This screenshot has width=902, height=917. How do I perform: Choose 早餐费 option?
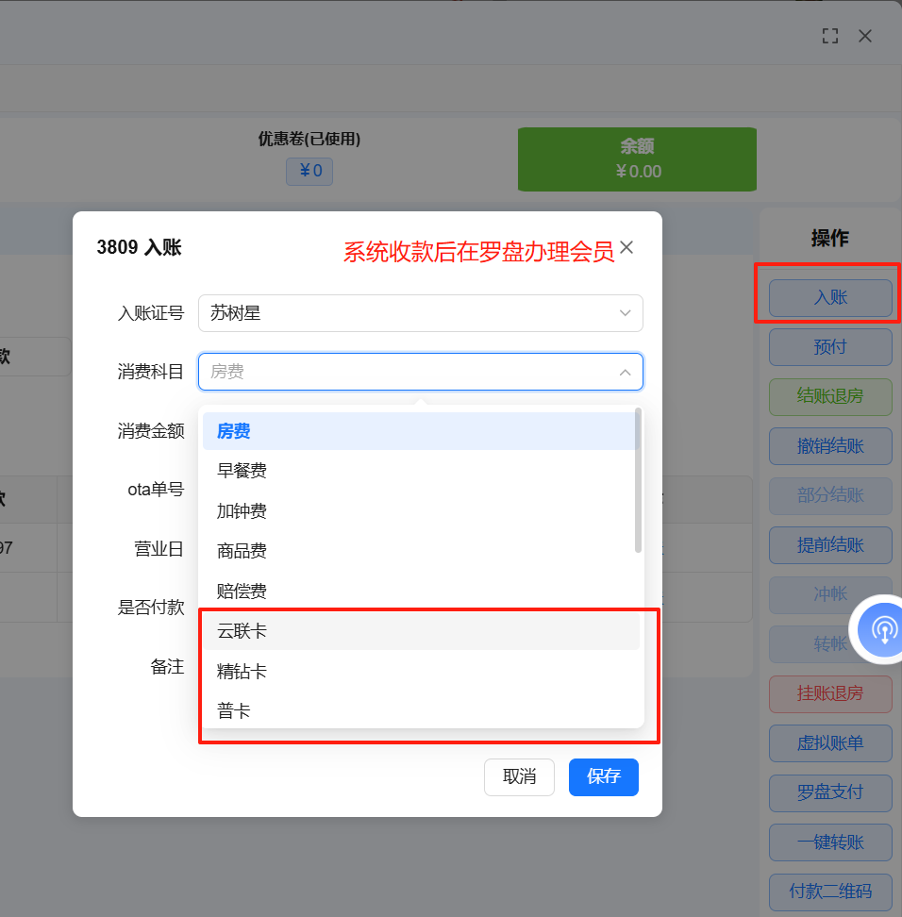pyautogui.click(x=420, y=471)
